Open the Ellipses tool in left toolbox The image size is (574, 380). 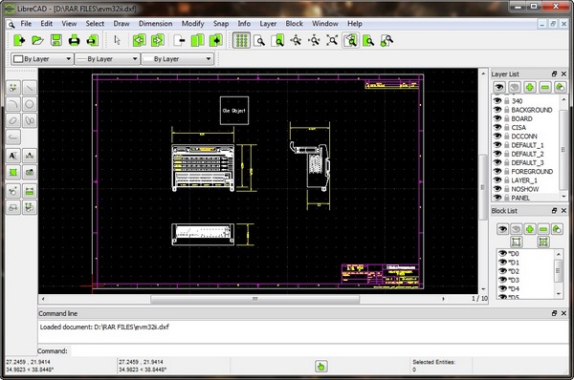[x=13, y=120]
